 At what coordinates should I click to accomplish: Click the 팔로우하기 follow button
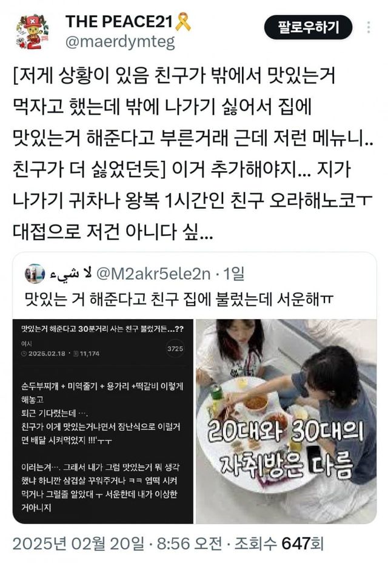click(308, 27)
